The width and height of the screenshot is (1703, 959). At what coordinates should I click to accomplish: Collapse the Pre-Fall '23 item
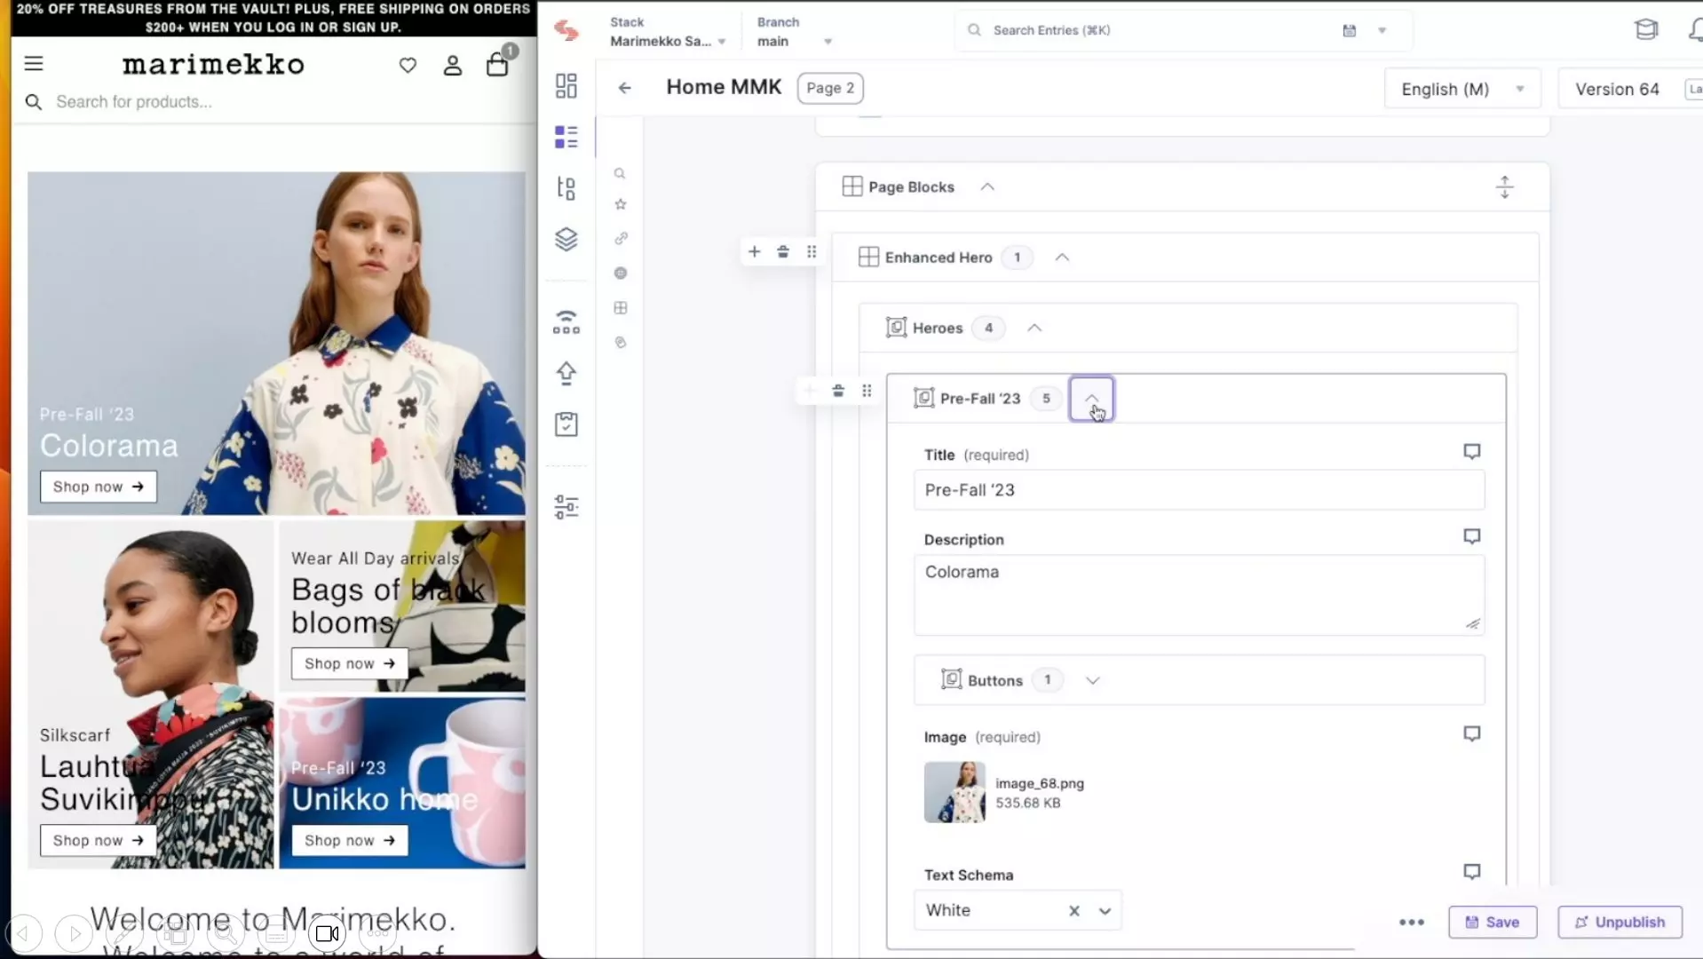coord(1091,399)
